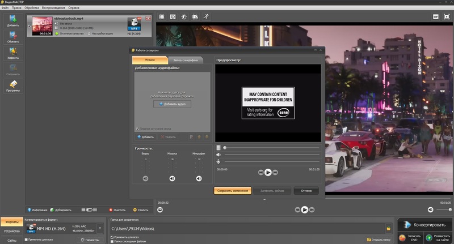Toggle the list view switch below file list
This screenshot has height=244, width=454.
coord(89,210)
